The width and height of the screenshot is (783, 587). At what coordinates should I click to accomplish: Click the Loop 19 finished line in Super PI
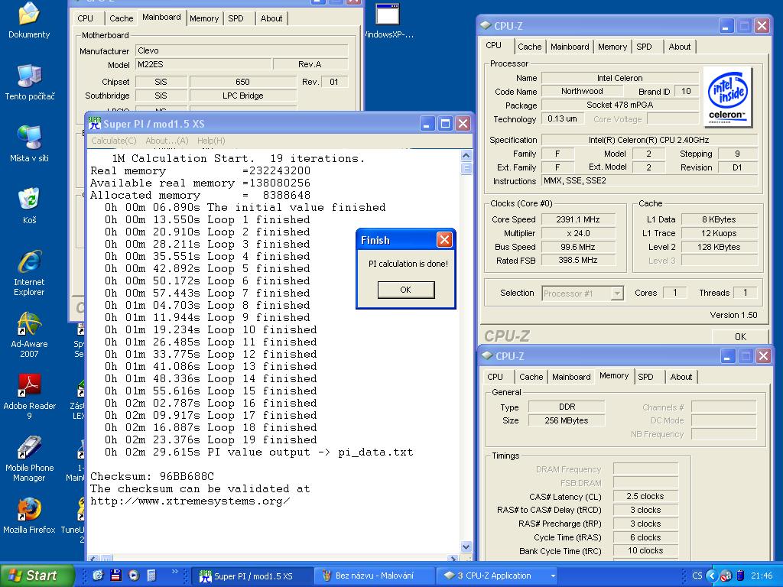(x=211, y=439)
